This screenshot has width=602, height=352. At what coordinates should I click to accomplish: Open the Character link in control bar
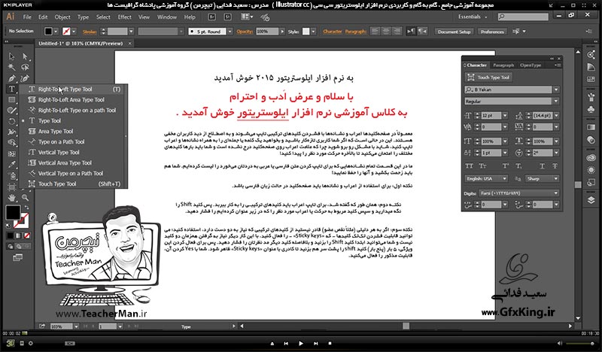333,32
